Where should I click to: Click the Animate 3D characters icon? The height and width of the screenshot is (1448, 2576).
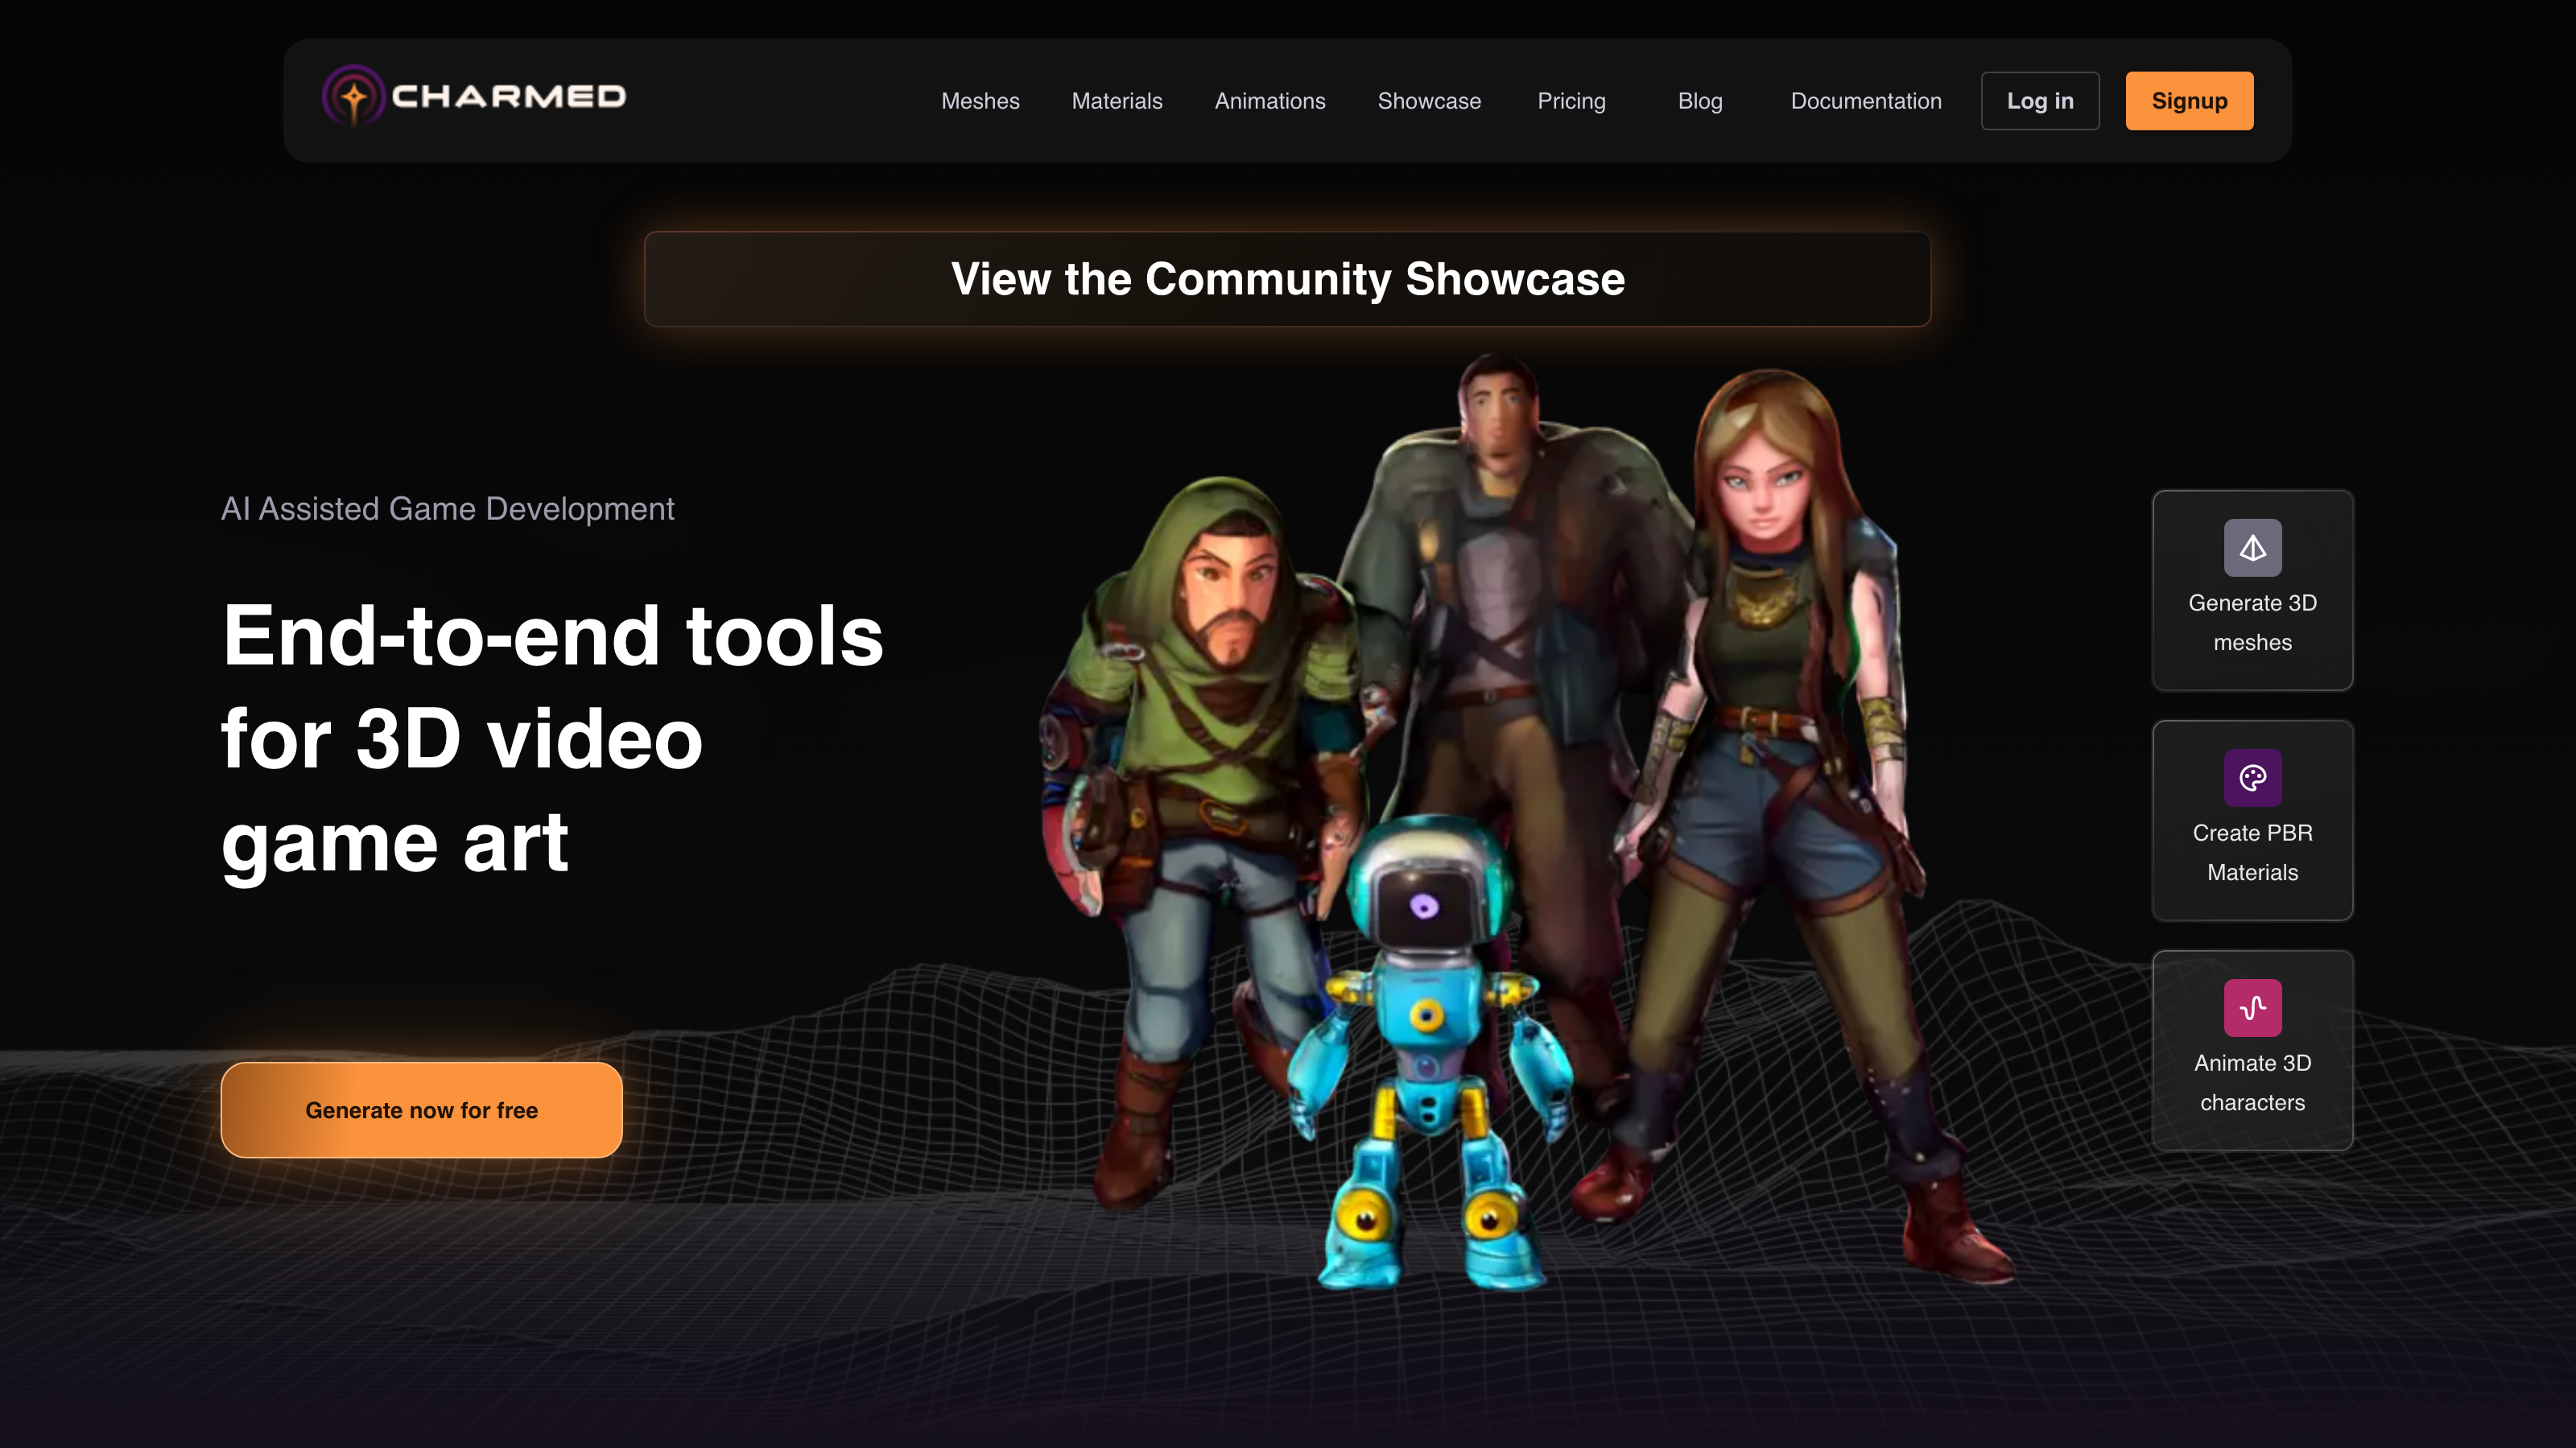tap(2252, 1006)
